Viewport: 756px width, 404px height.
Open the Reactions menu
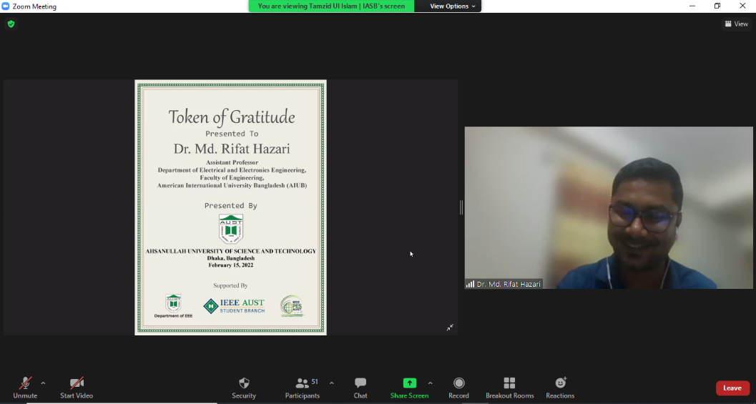[560, 388]
